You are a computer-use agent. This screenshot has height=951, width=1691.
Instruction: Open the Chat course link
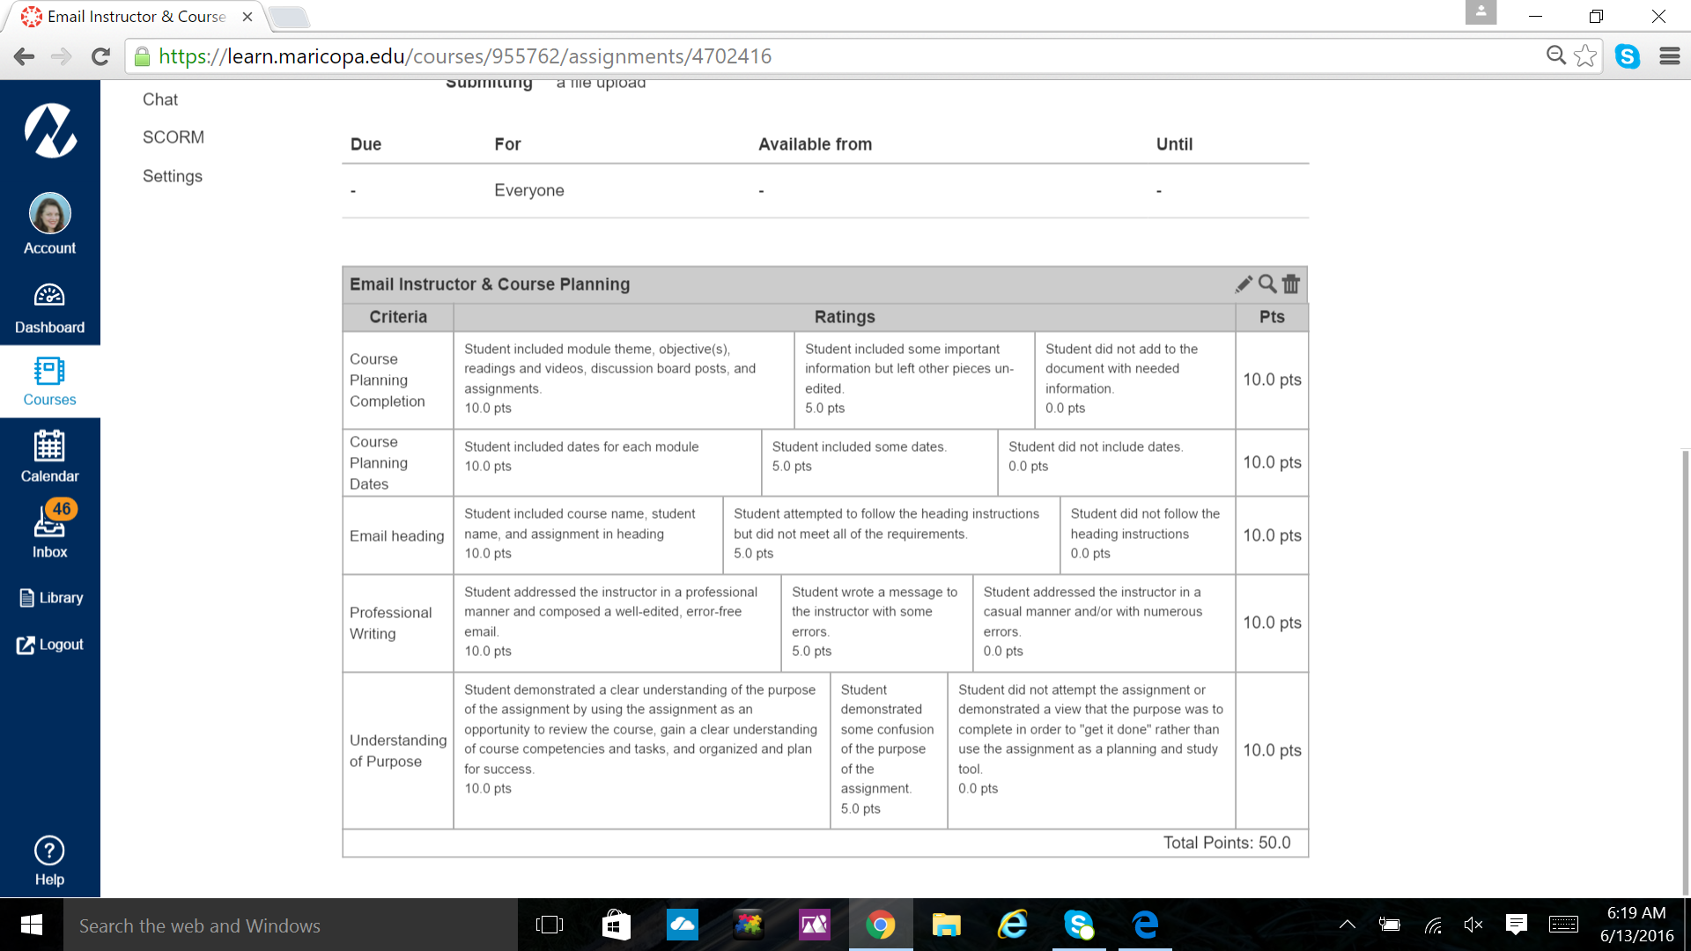coord(160,100)
